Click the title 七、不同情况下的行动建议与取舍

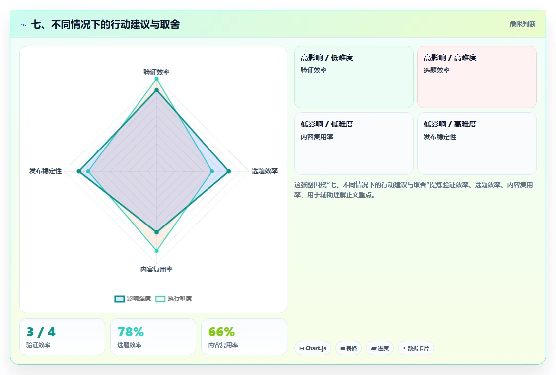(x=105, y=24)
